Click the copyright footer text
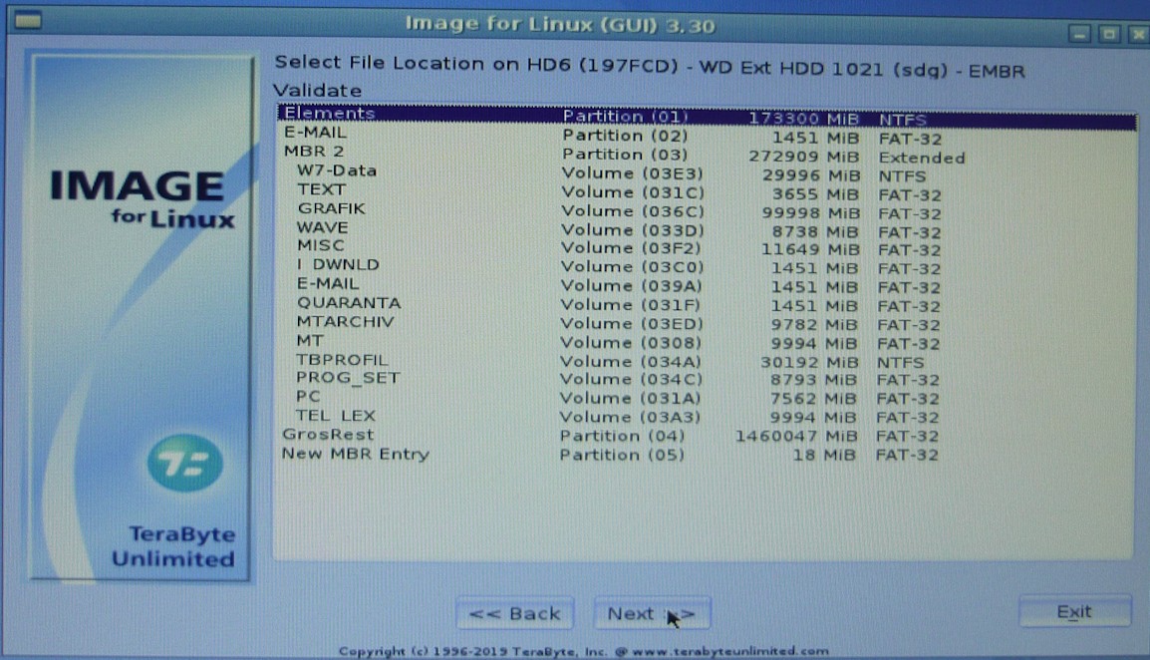Screen dimensions: 1150x660 (x=584, y=651)
